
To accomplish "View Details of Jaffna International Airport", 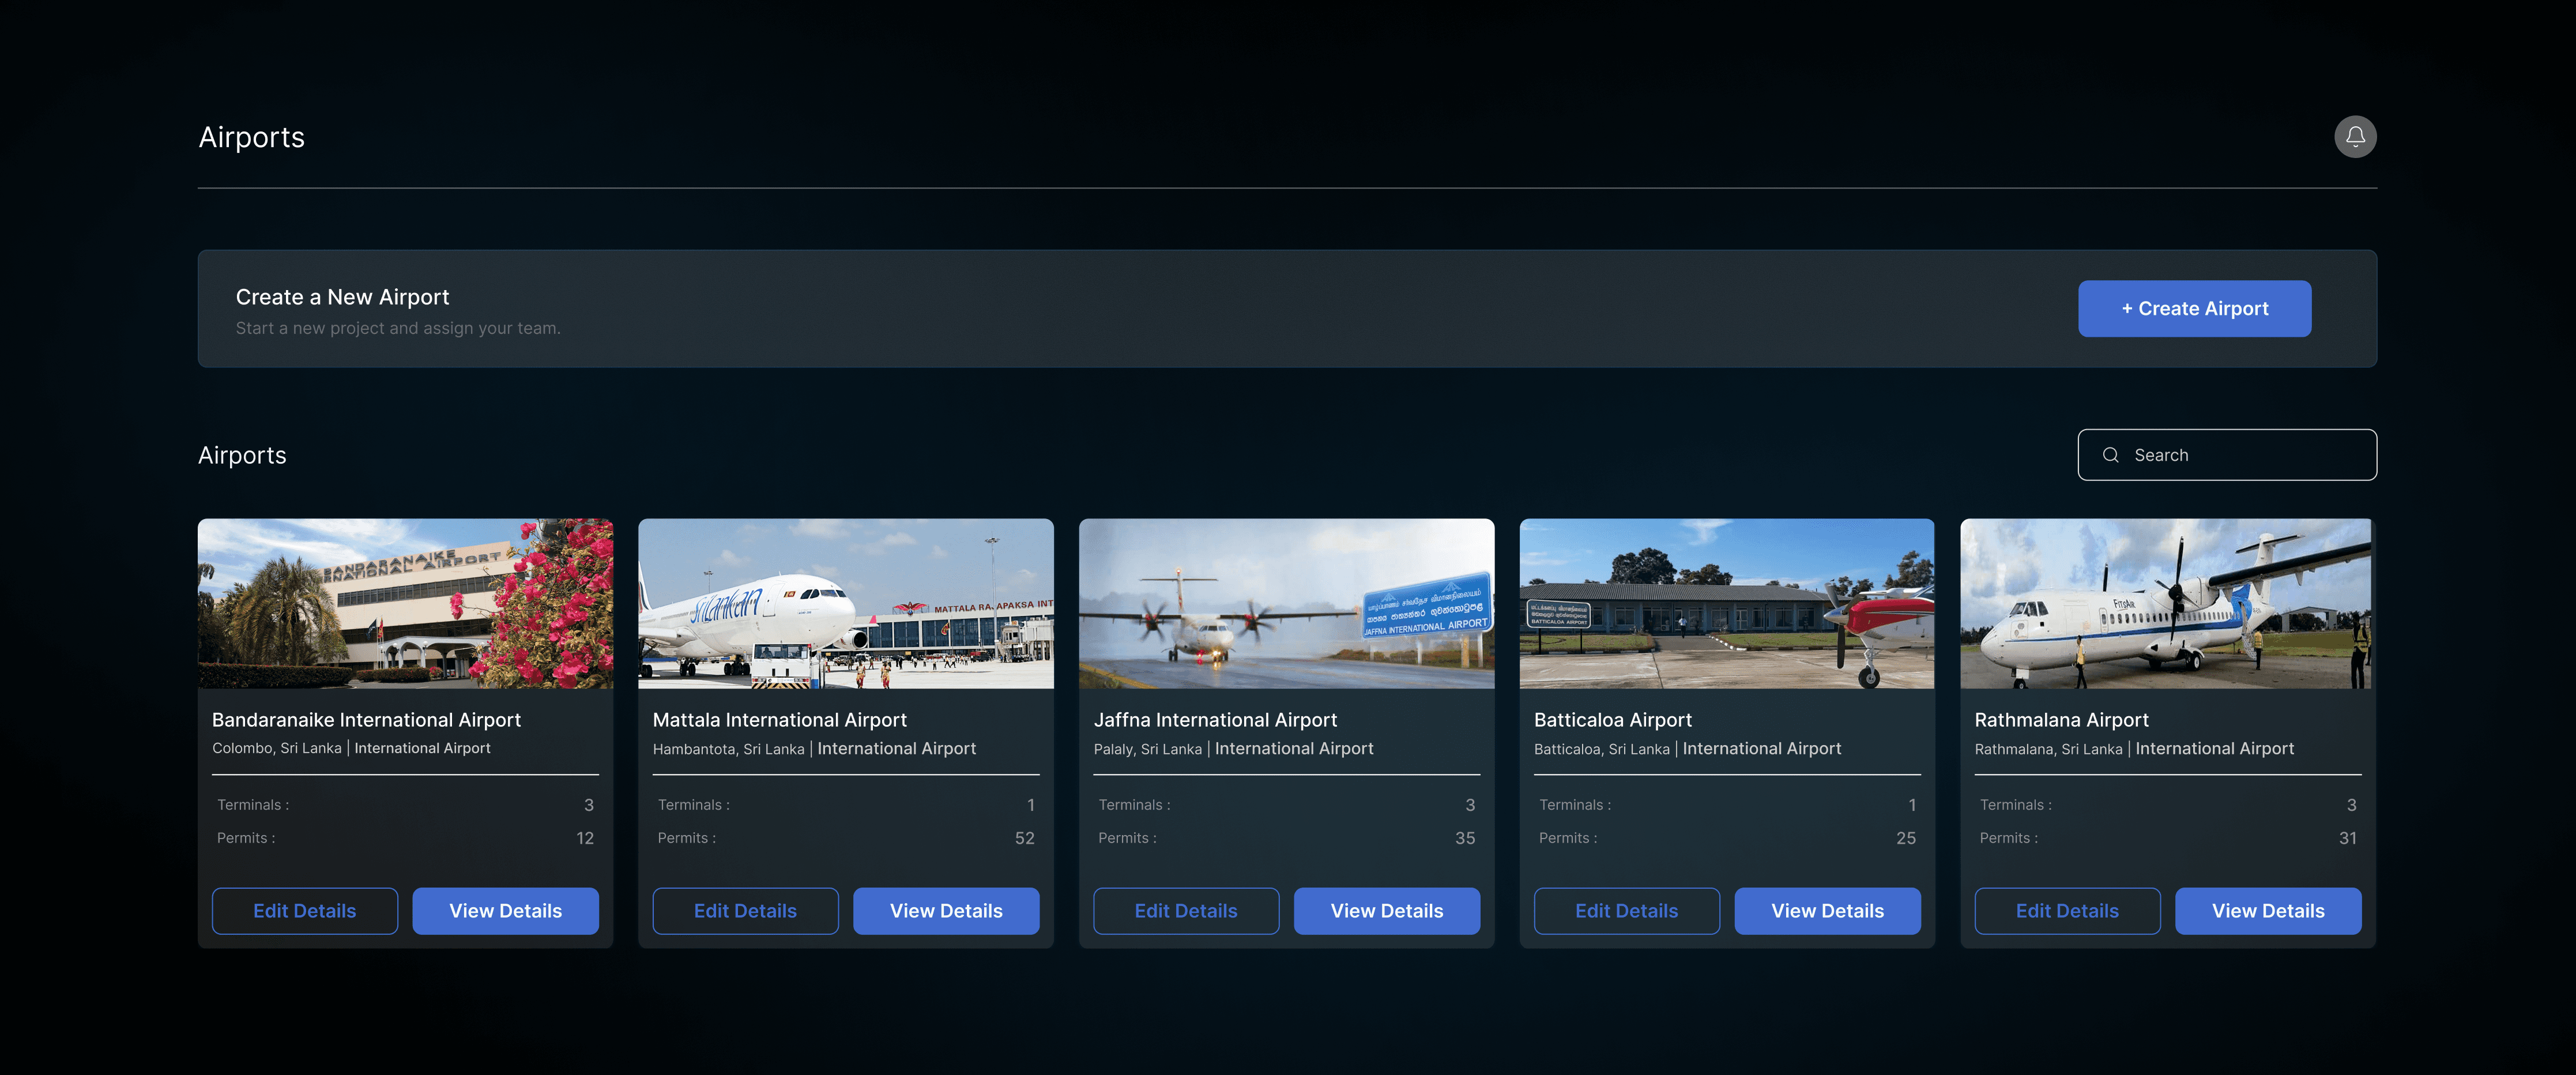I will click(x=1386, y=911).
